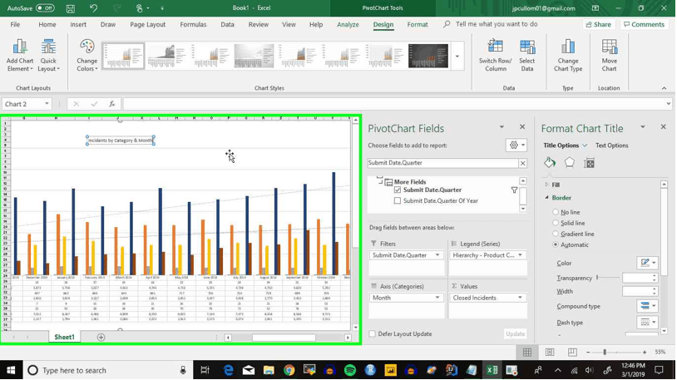The image size is (677, 380).
Task: Open the Name Box dropdown
Action: 47,104
